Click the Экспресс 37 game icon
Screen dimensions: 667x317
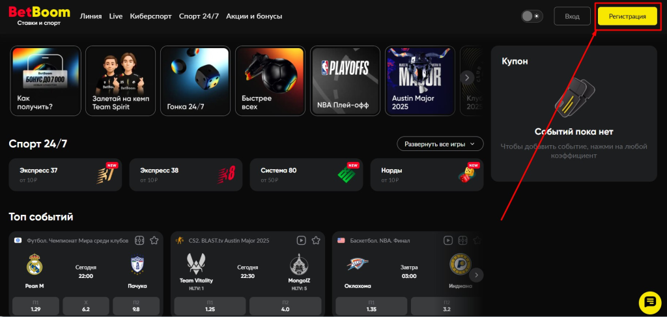pos(105,175)
